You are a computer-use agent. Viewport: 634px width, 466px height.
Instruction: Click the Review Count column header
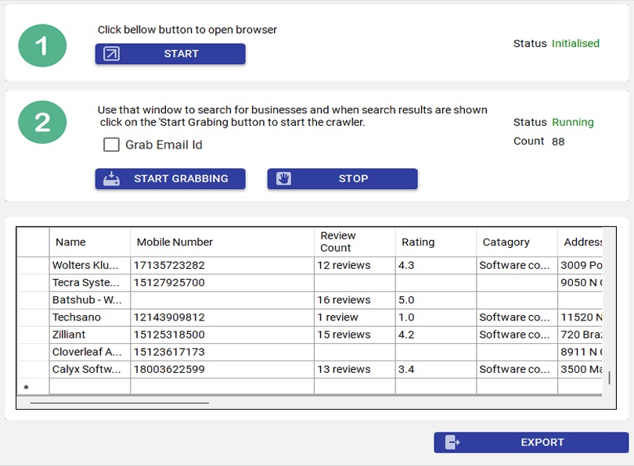pos(355,242)
